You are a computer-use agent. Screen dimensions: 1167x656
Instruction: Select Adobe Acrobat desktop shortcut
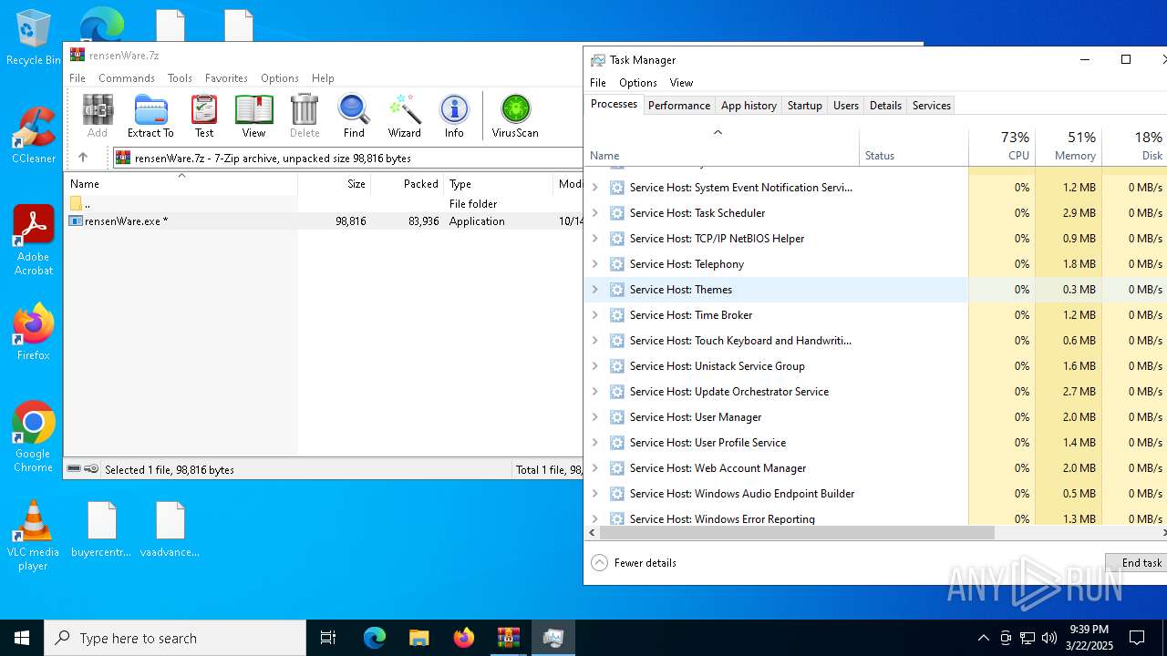[x=33, y=241]
